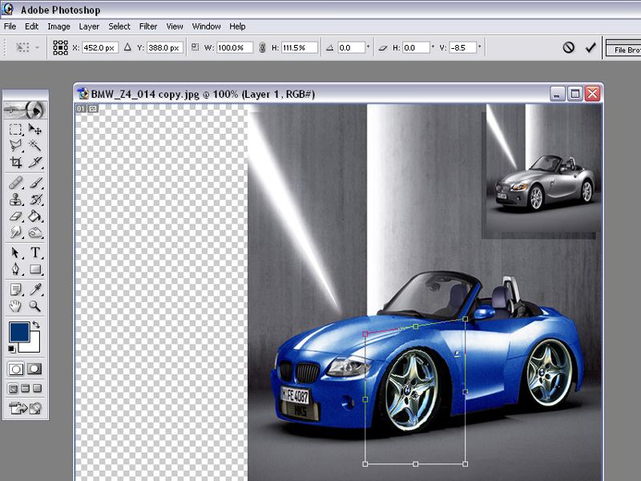The width and height of the screenshot is (641, 481).
Task: Switch to Full Screen mode
Action: pos(37,388)
